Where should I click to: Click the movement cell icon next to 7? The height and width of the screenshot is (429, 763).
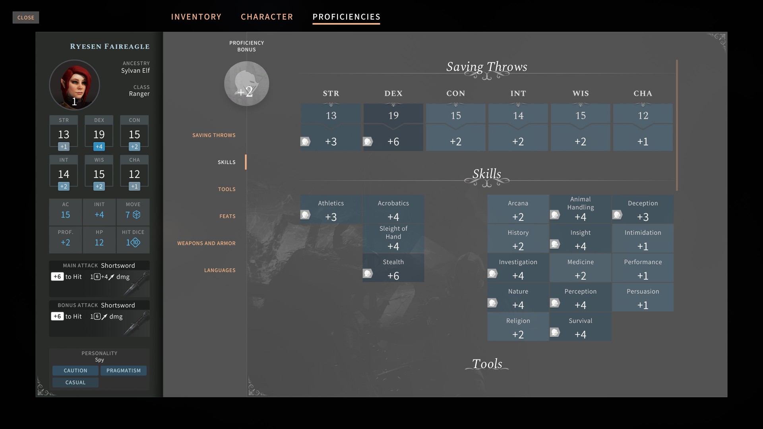click(x=137, y=215)
